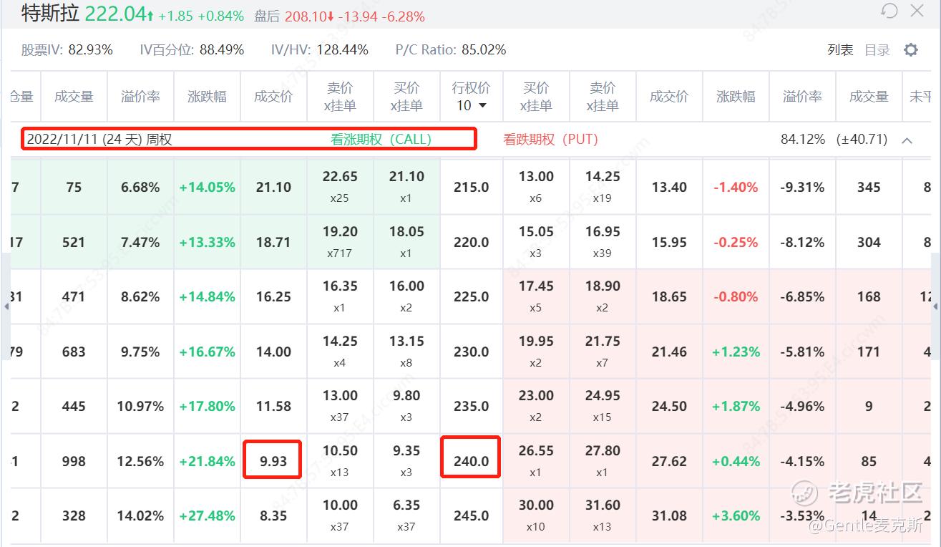Sort by put-side 成交价 column header

[669, 97]
